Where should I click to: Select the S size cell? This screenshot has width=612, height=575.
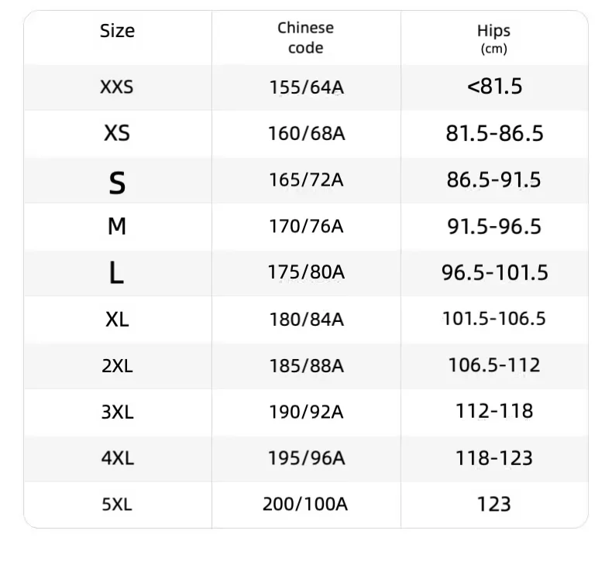(117, 183)
